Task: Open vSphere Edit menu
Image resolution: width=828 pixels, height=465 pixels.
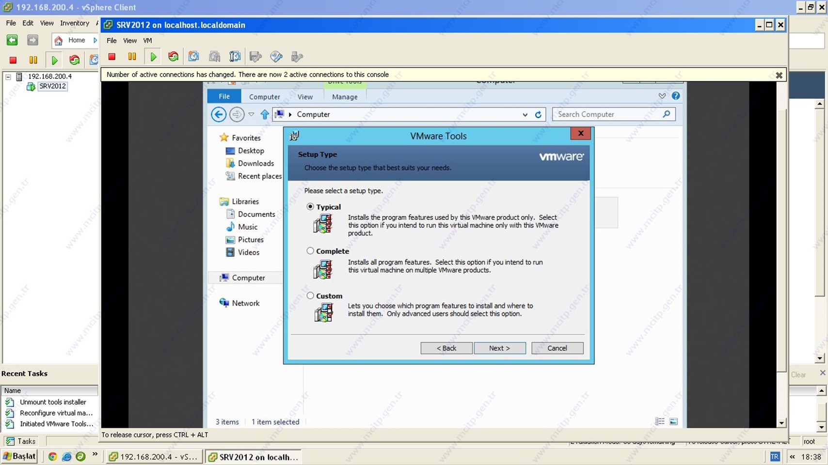Action: 28,23
